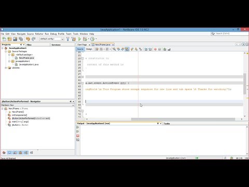Image resolution: width=249 pixels, height=187 pixels.
Task: Open the Debug menu
Action: [x=53, y=34]
